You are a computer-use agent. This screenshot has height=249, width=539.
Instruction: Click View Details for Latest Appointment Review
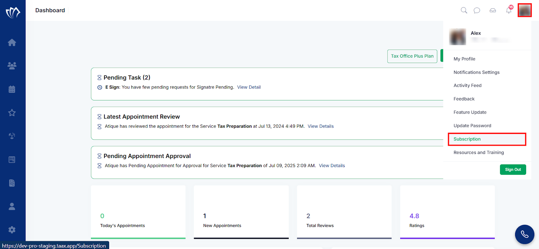point(320,126)
